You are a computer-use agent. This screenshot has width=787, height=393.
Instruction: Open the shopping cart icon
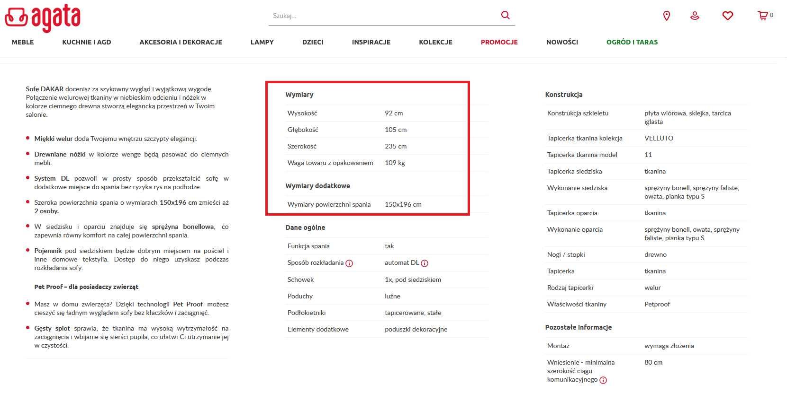(762, 16)
